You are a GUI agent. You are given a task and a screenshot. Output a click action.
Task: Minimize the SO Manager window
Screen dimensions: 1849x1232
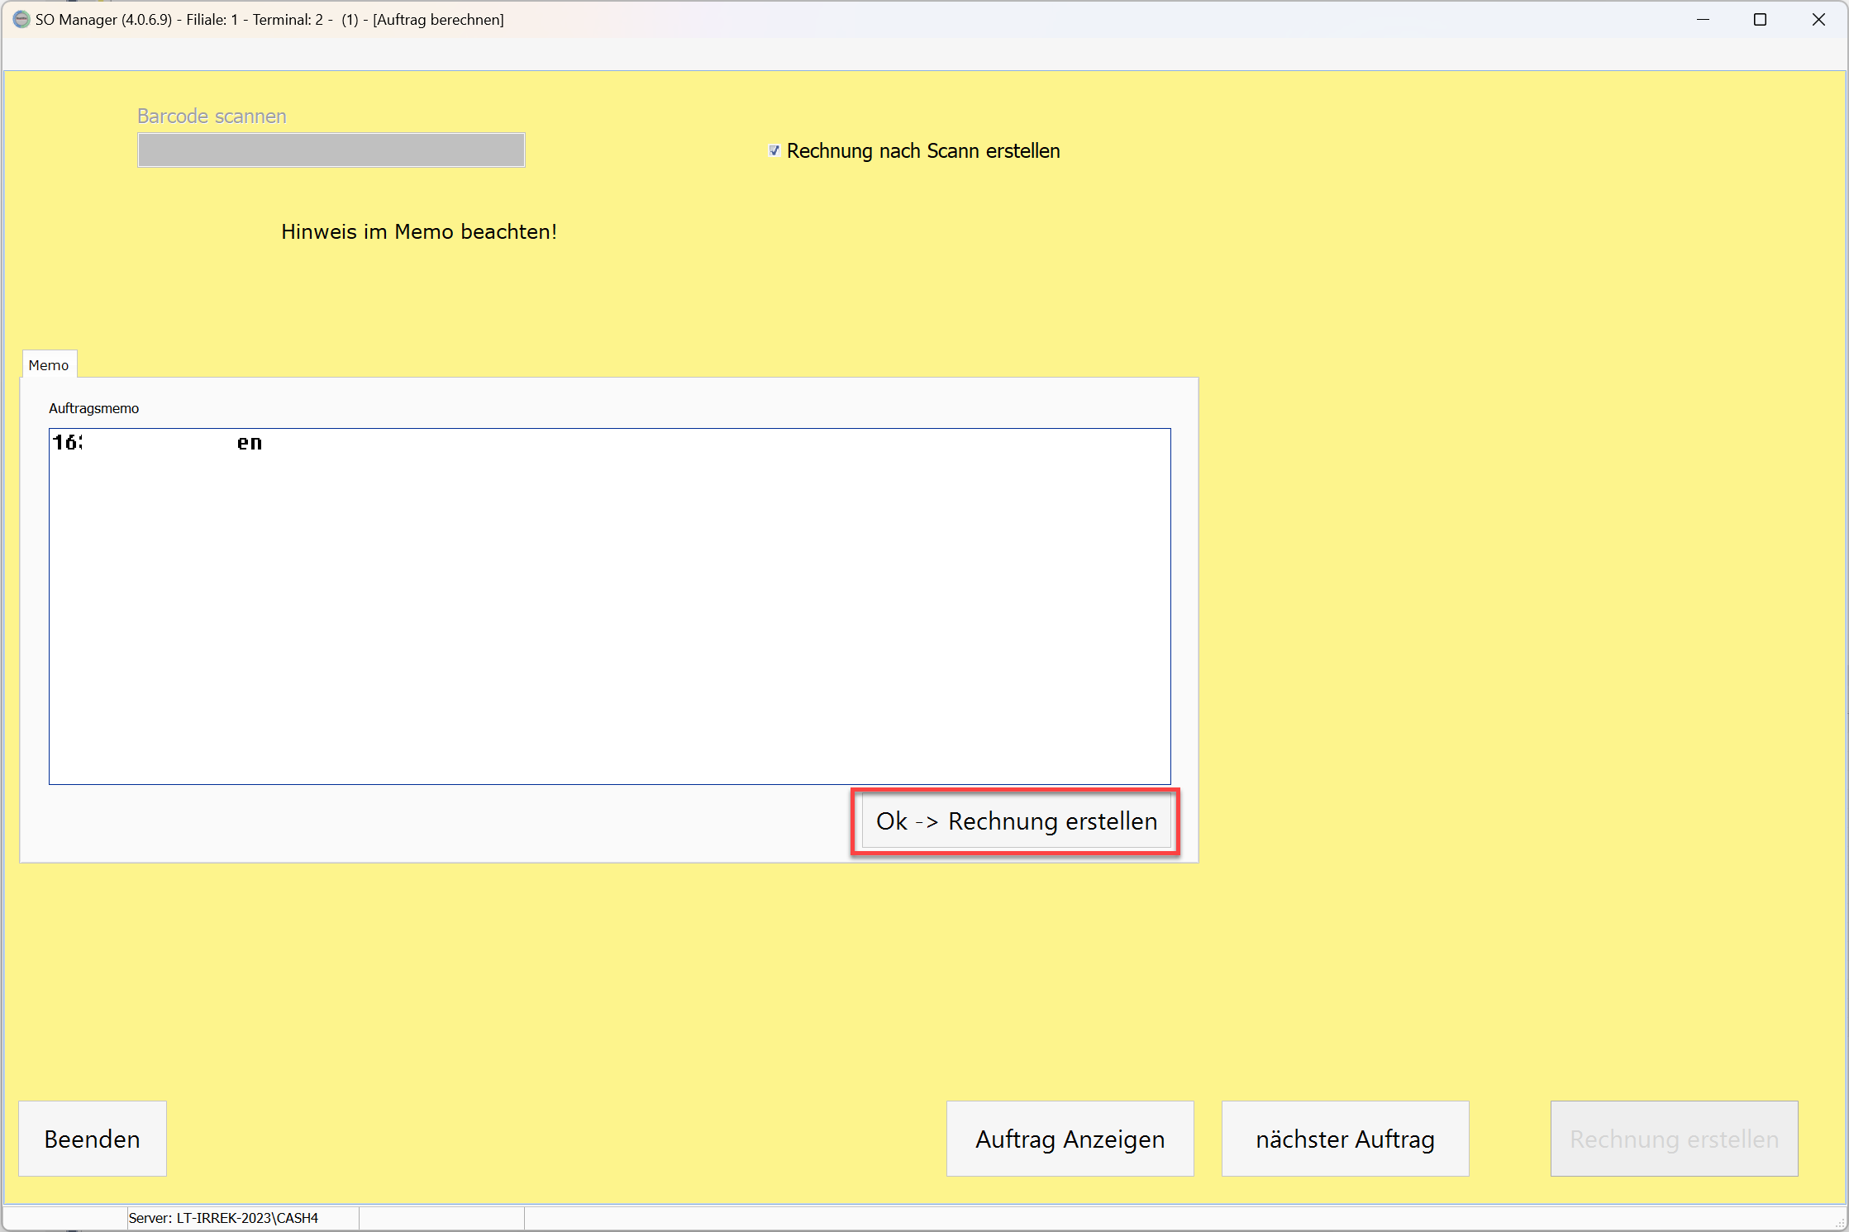1703,19
